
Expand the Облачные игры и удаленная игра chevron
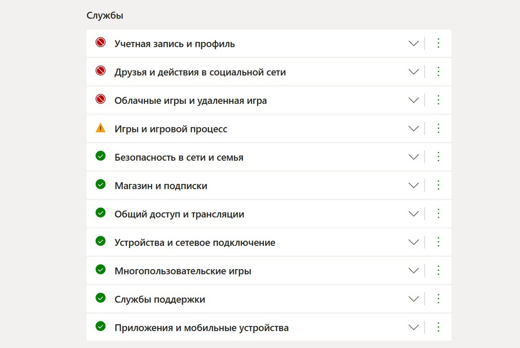click(414, 100)
